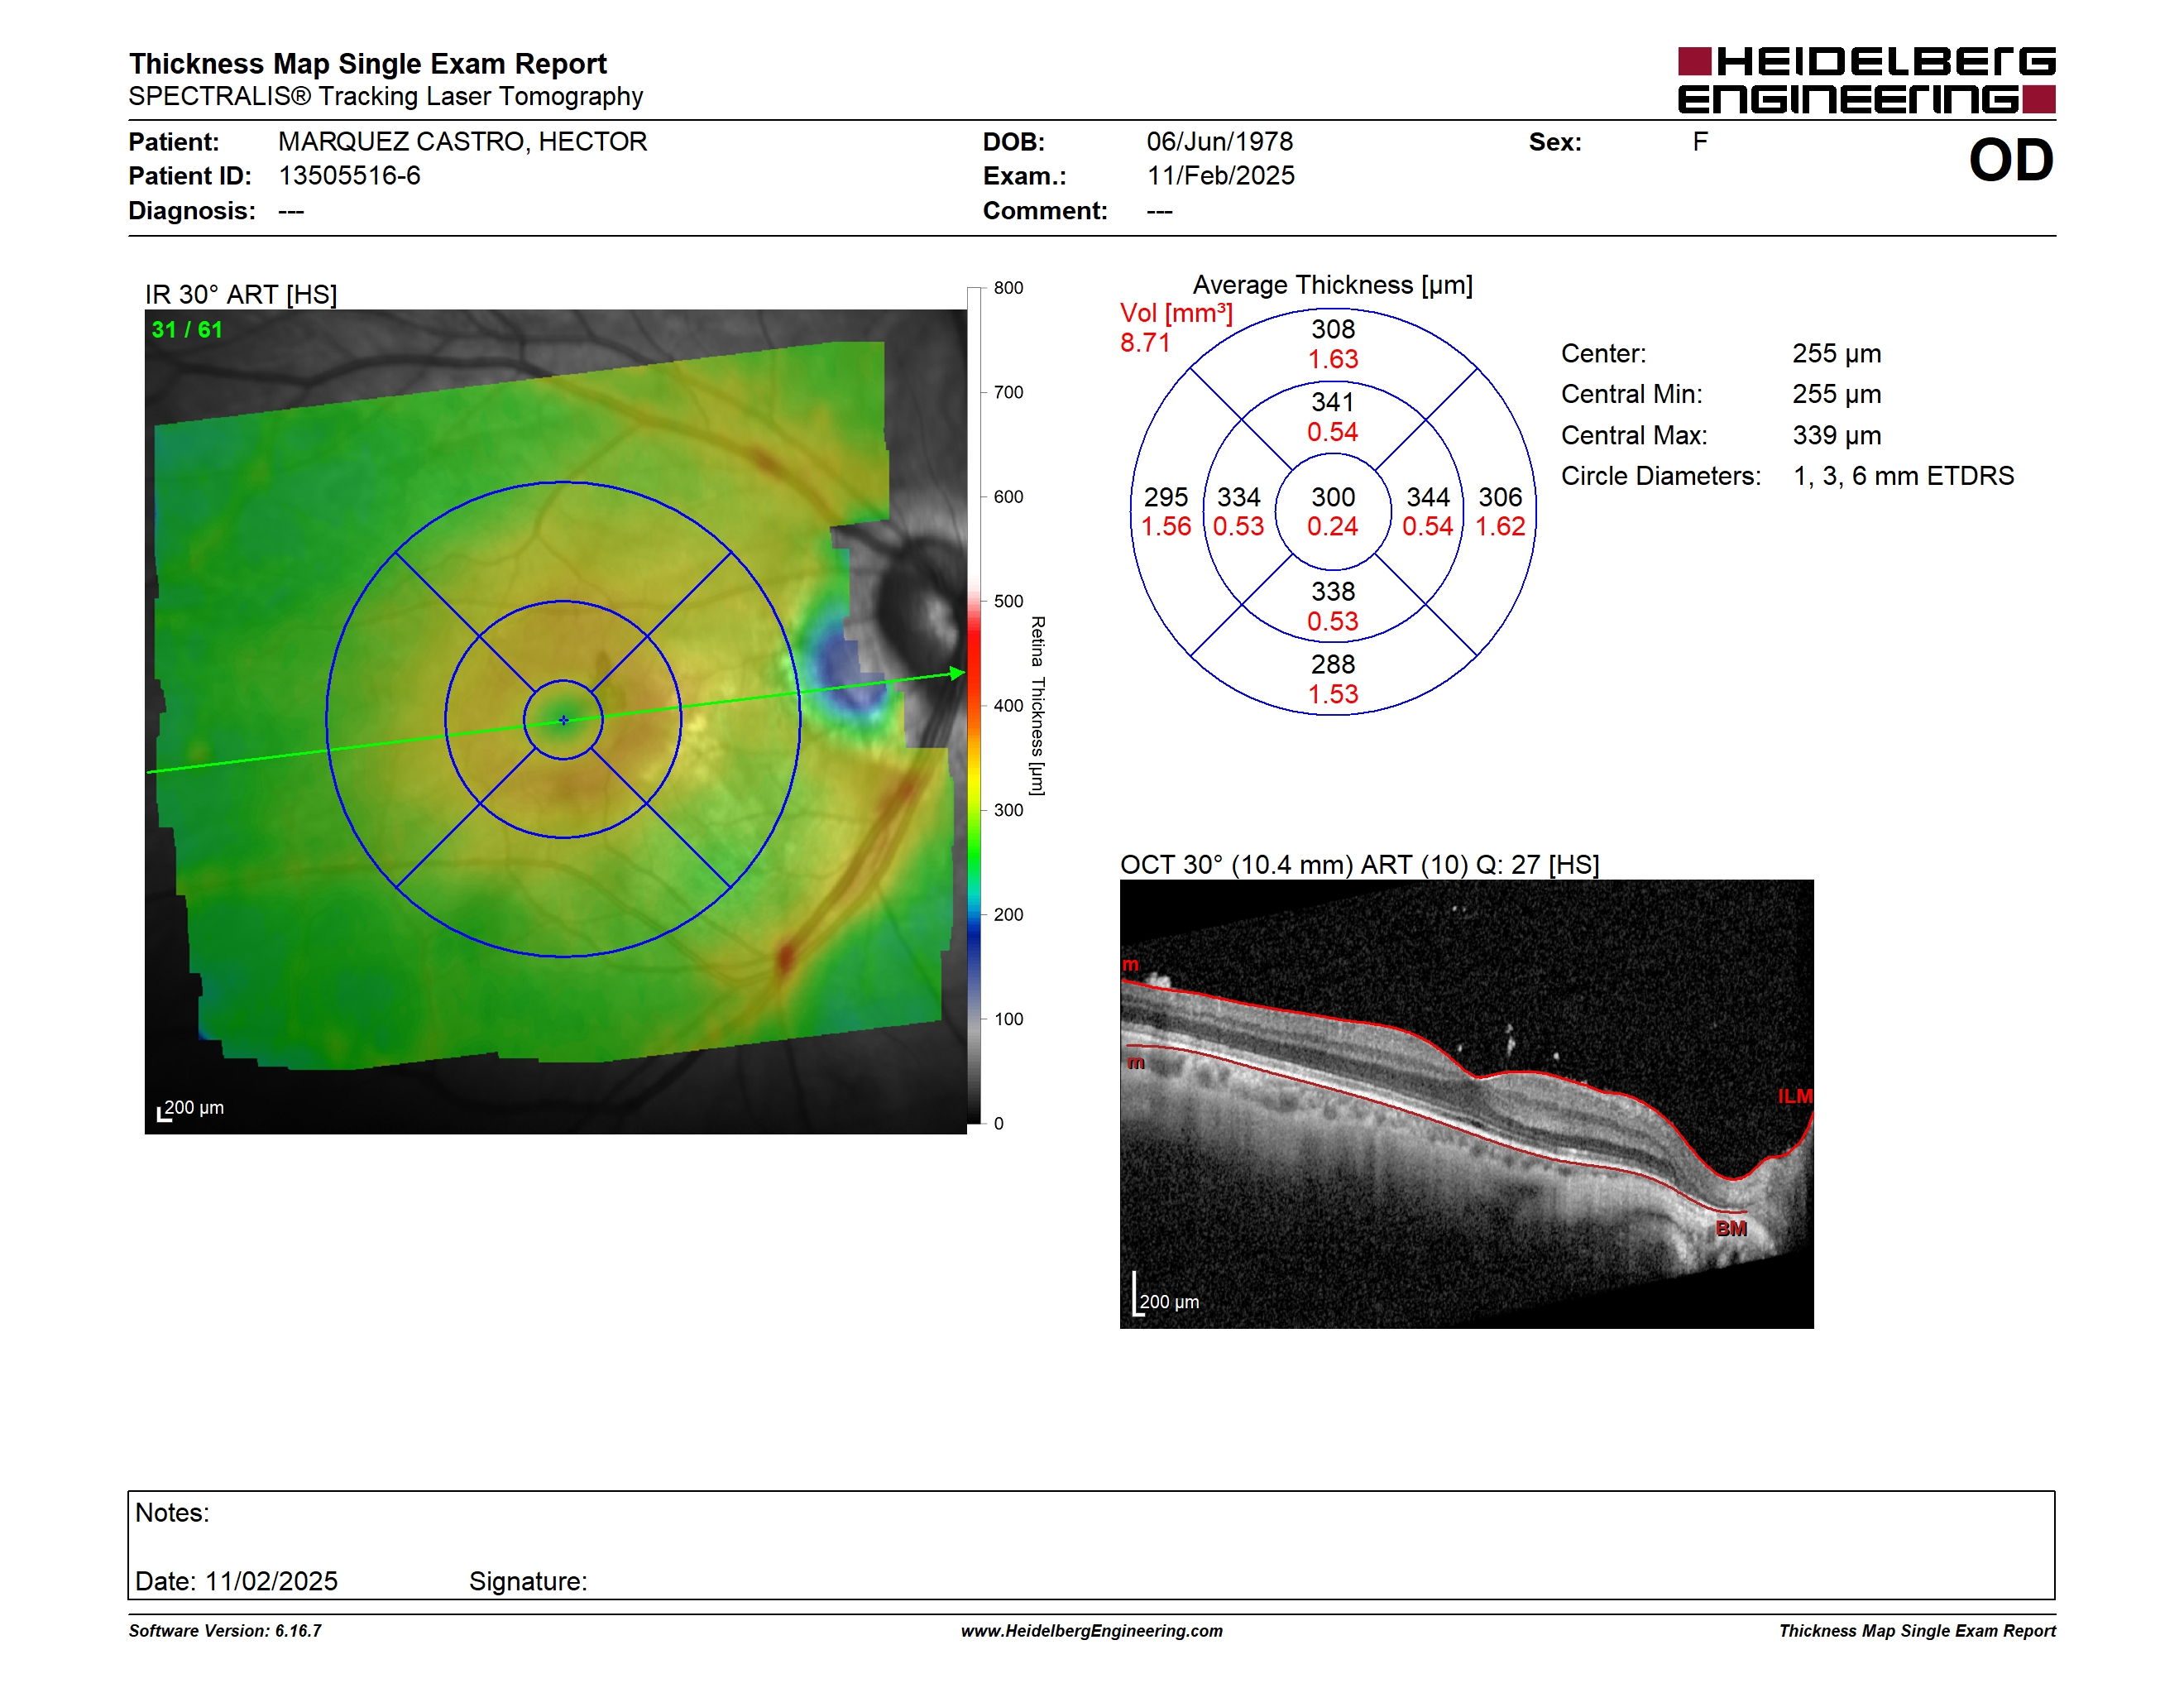Click the ILM label on OCT scan
This screenshot has width=2184, height=1688.
coord(1794,1096)
